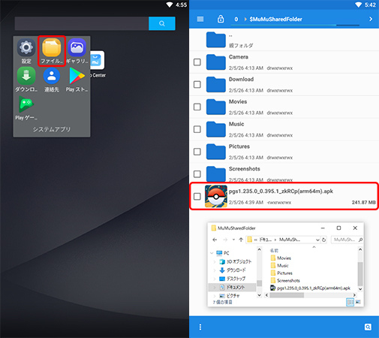379x338 pixels.
Task: Select ピクチャ in navigation pane
Action: point(230,296)
